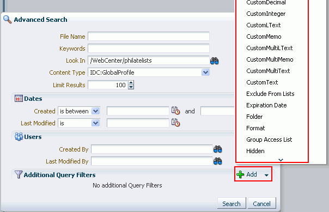Open the Last Modified 'is' operator dropdown
The image size is (329, 212).
pos(95,123)
